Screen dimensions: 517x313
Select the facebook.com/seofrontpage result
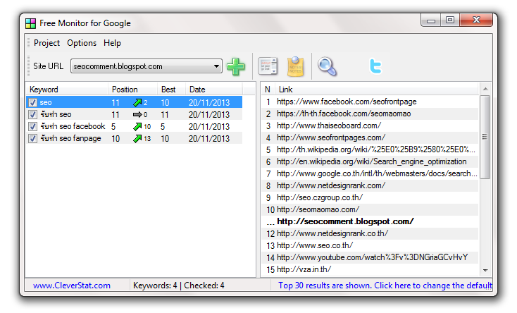[347, 102]
